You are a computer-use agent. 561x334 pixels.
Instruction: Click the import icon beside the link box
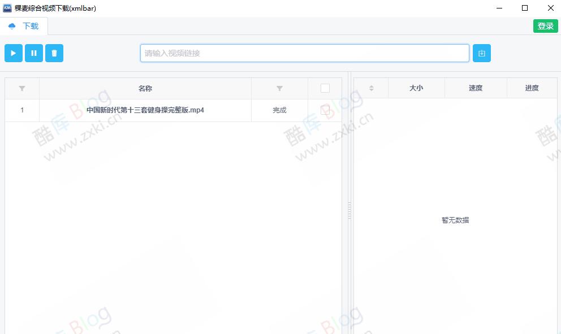click(481, 53)
